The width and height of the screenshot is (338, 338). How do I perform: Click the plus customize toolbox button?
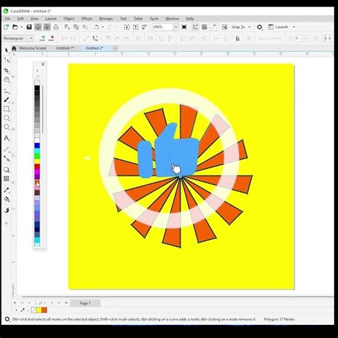pos(6,223)
